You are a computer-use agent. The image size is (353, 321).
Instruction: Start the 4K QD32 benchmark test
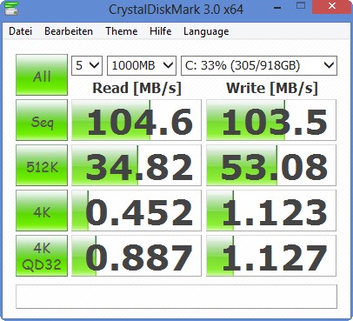[42, 256]
